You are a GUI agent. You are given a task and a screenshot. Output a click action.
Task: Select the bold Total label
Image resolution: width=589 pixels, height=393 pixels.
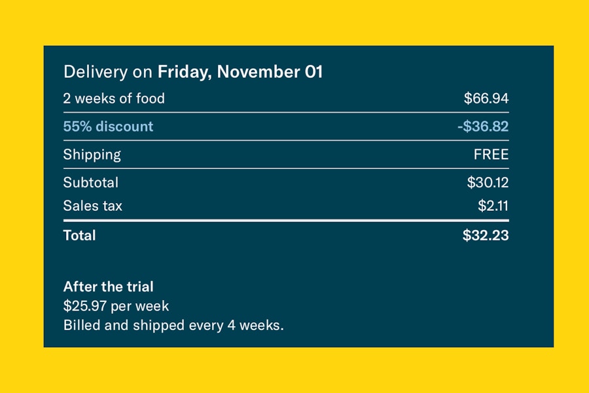(79, 235)
